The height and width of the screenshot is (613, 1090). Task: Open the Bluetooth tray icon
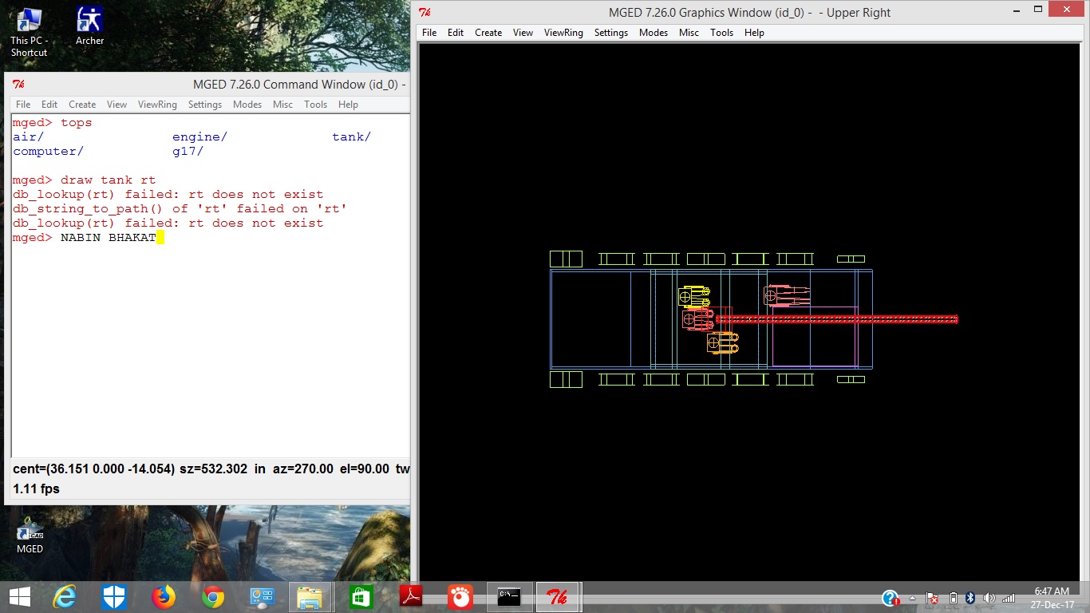click(x=970, y=598)
